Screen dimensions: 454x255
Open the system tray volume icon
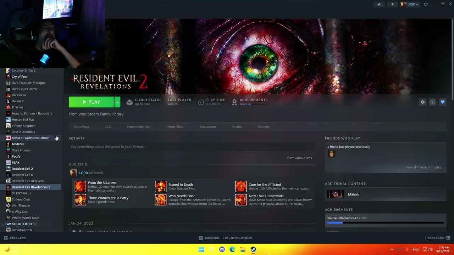(x=431, y=249)
